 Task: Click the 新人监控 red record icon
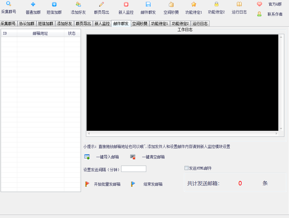(126, 4)
